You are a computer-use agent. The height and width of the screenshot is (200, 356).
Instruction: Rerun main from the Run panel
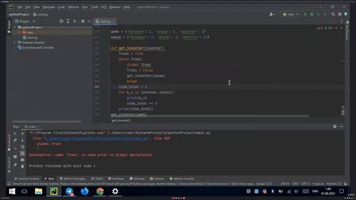15,133
